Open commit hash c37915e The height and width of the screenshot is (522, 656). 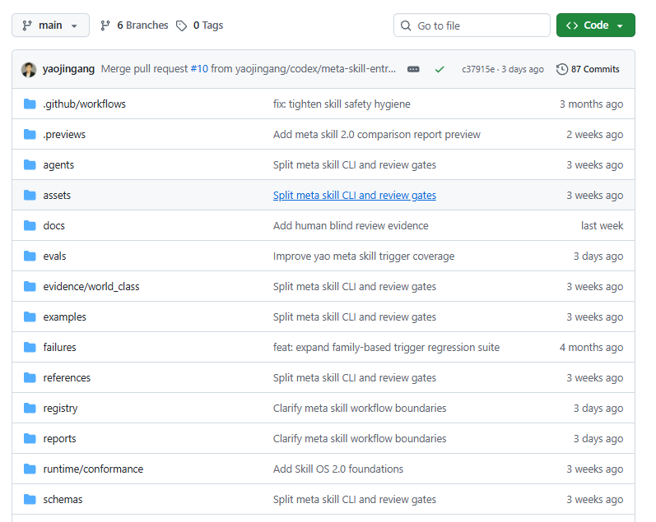click(x=478, y=69)
